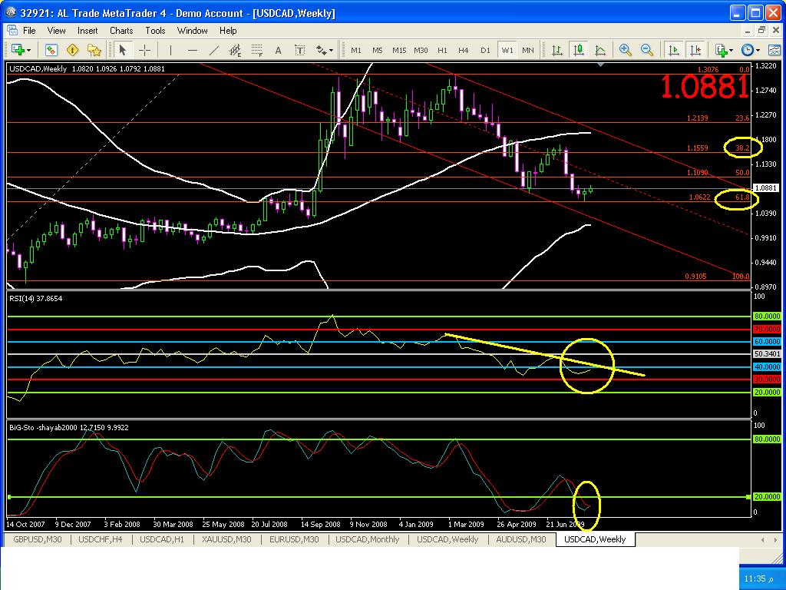Select the Crosshair tool

coord(144,50)
